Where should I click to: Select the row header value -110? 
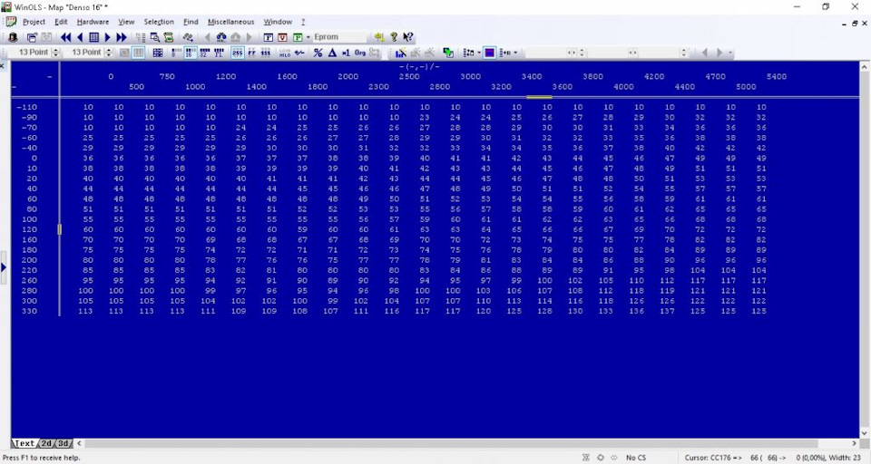[x=27, y=107]
